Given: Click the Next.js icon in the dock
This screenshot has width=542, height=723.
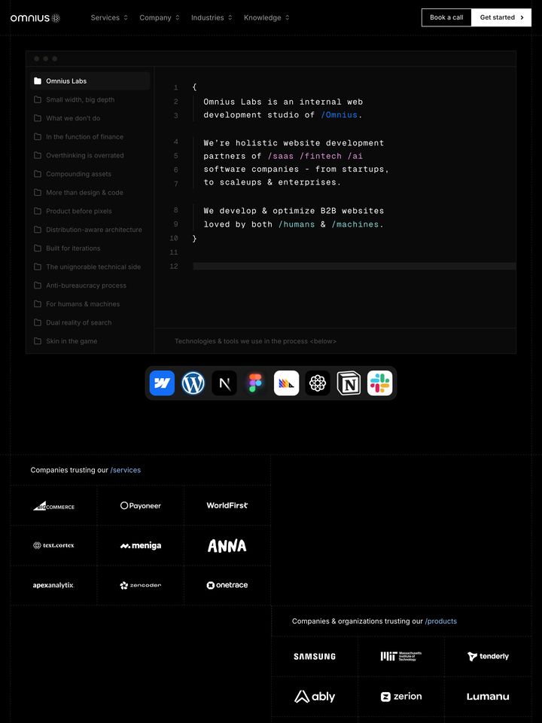Looking at the screenshot, I should coord(224,383).
